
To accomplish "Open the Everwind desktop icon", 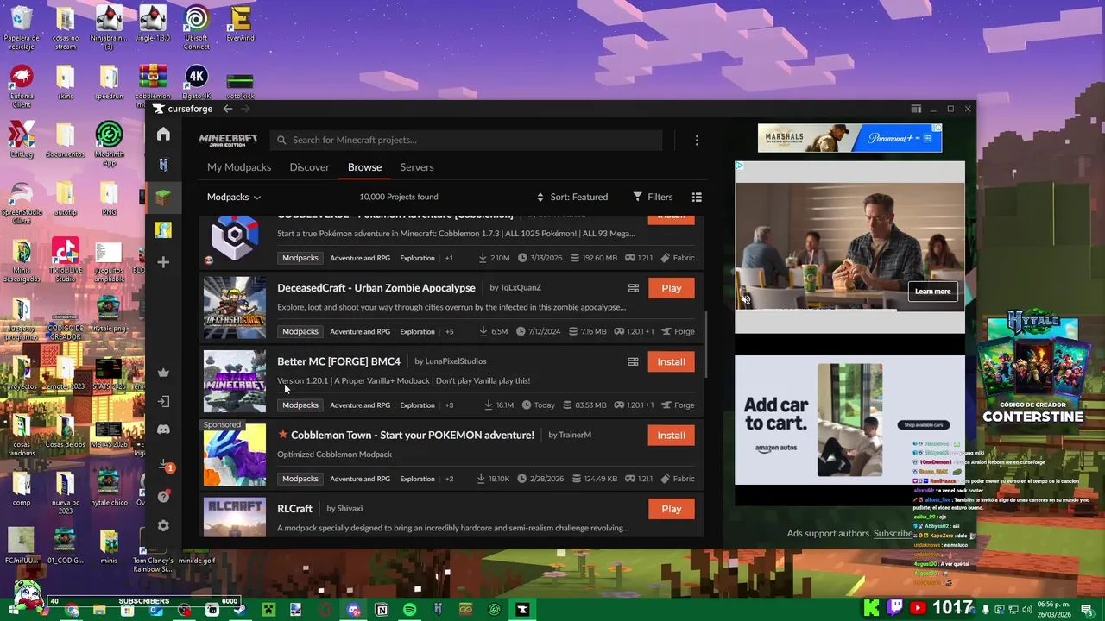I will pyautogui.click(x=240, y=24).
